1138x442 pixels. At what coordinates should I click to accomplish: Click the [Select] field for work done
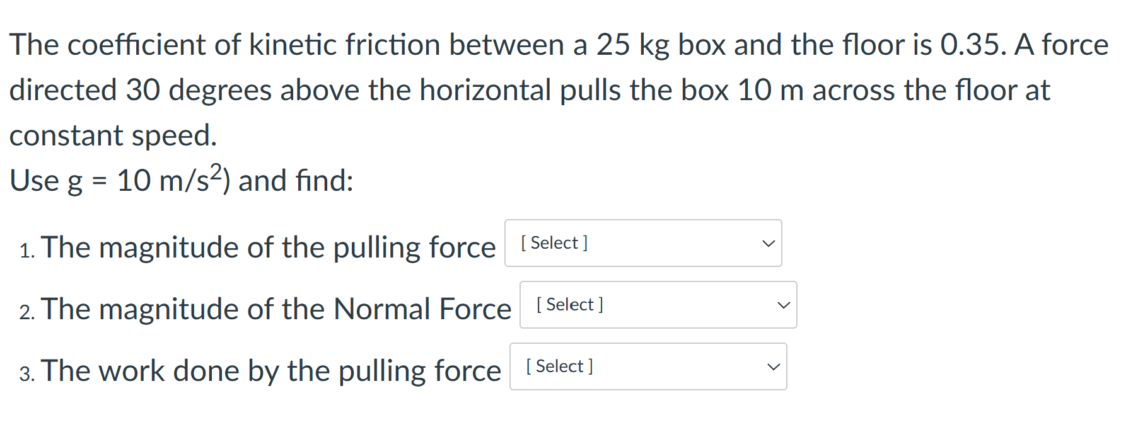click(559, 366)
